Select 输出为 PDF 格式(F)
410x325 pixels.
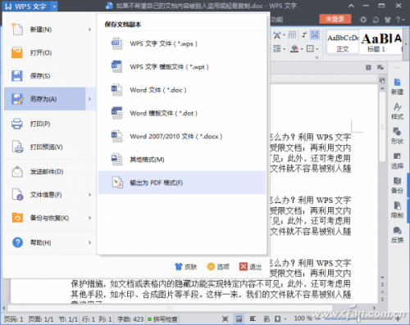pos(182,183)
